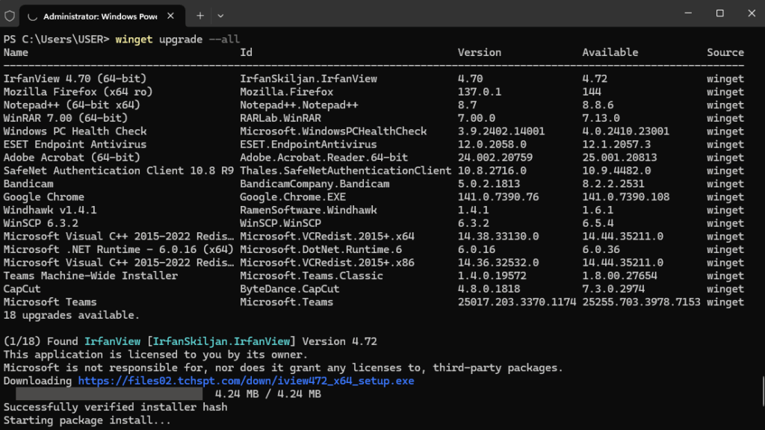Click the 'Starting package install...' line
Image resolution: width=765 pixels, height=430 pixels.
point(87,420)
